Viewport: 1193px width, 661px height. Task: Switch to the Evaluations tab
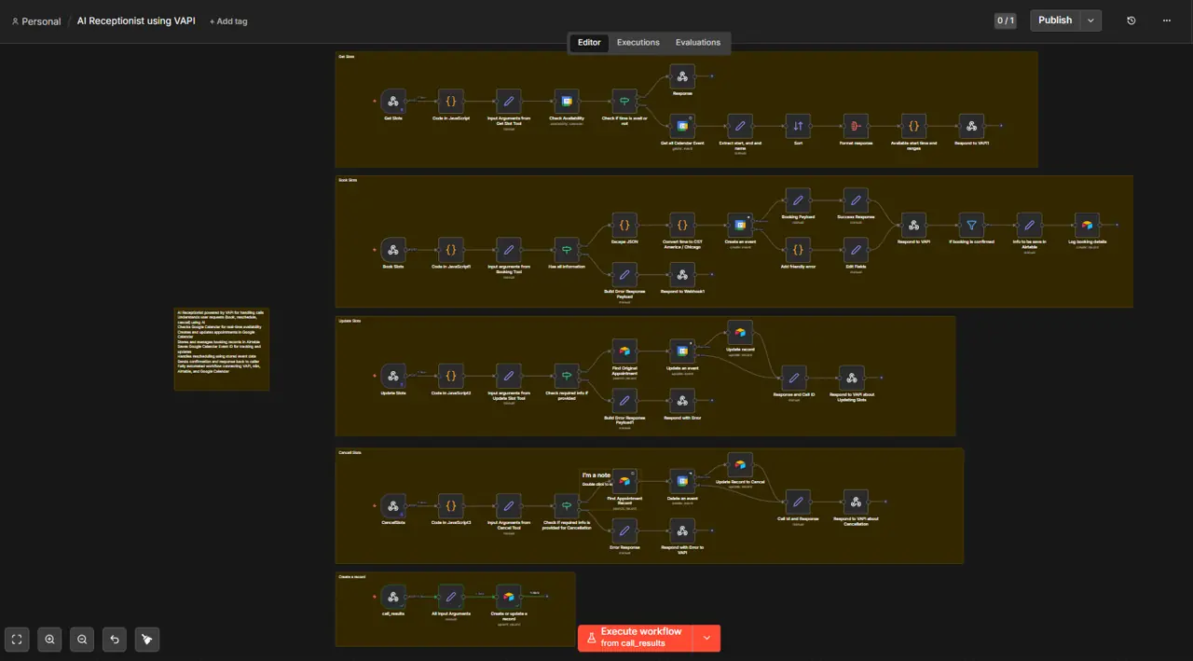[698, 43]
